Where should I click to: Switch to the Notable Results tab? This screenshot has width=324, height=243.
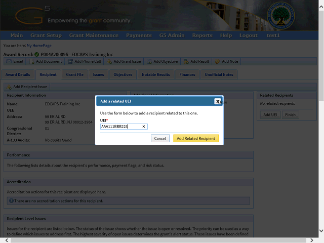pyautogui.click(x=155, y=74)
